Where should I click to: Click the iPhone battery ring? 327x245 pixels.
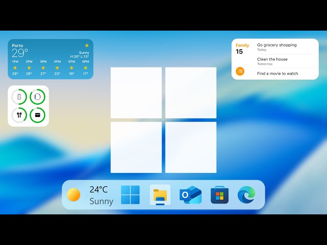click(x=19, y=96)
